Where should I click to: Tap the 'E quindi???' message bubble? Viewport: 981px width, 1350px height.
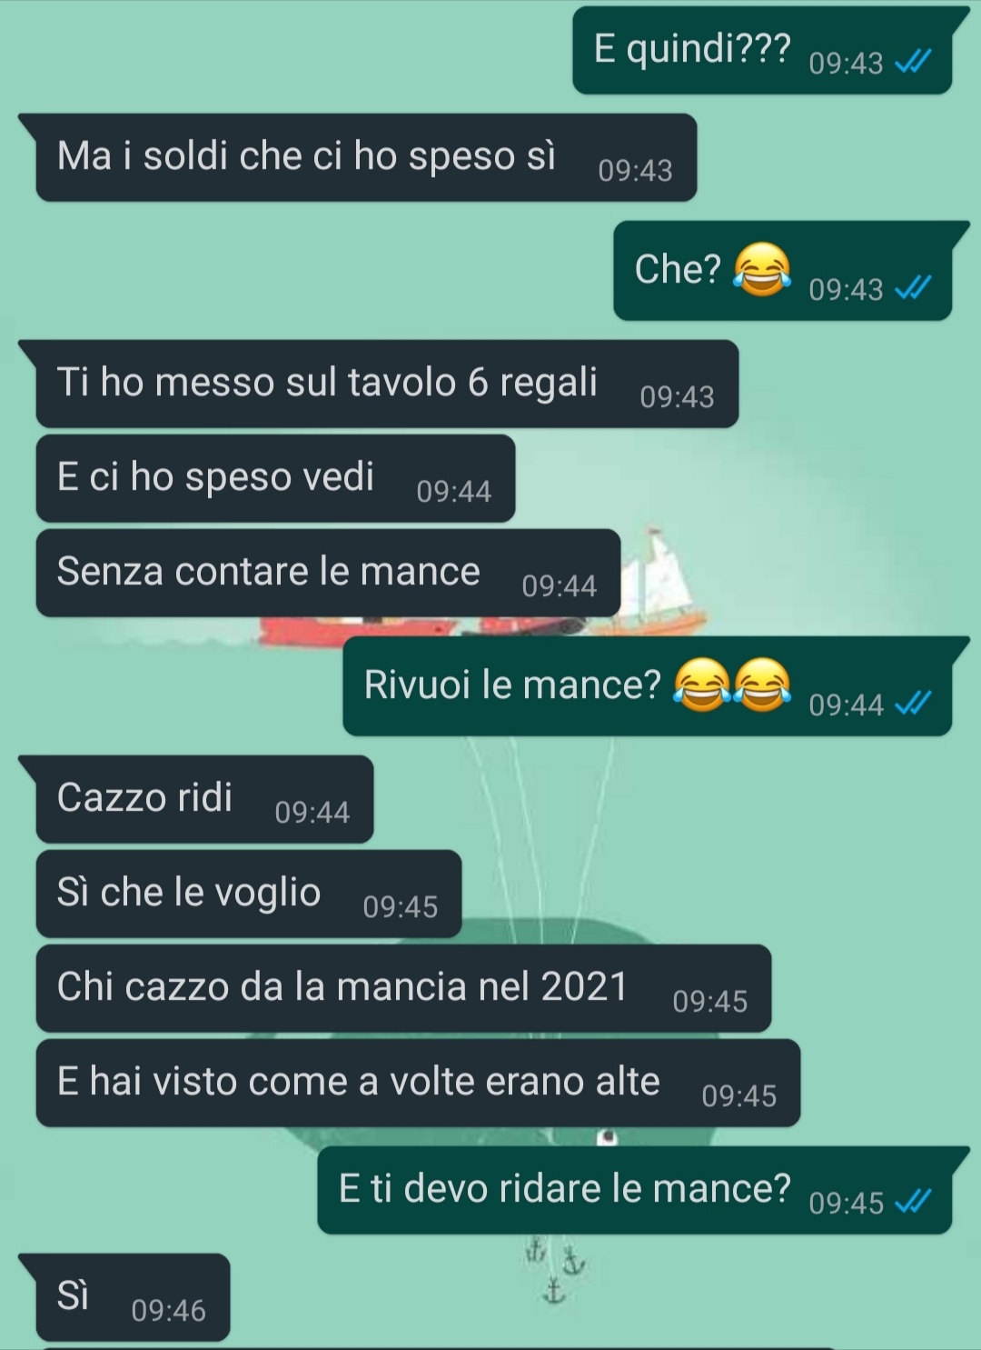pos(762,50)
